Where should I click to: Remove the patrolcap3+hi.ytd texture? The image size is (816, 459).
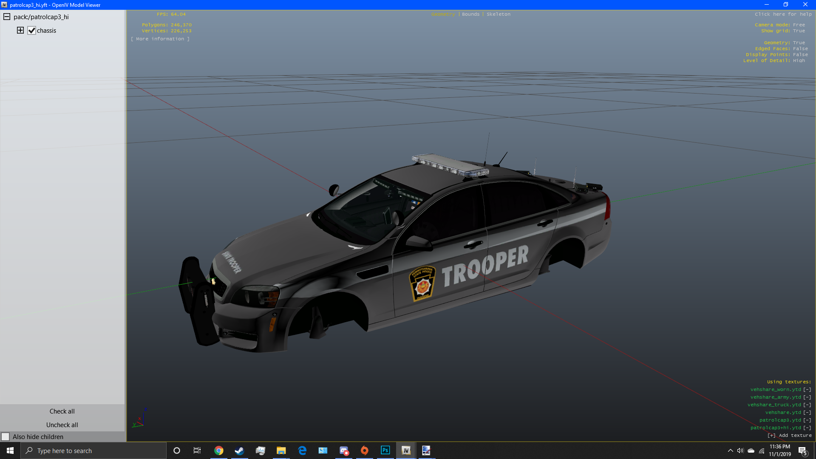tap(807, 428)
